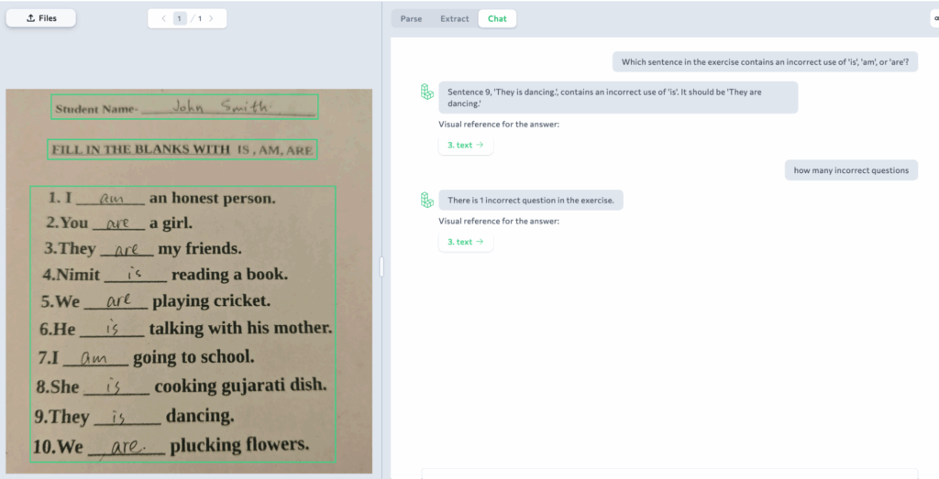Screen dimensions: 939x479
Task: Click the panel divider handle between document and chat
Action: (381, 267)
